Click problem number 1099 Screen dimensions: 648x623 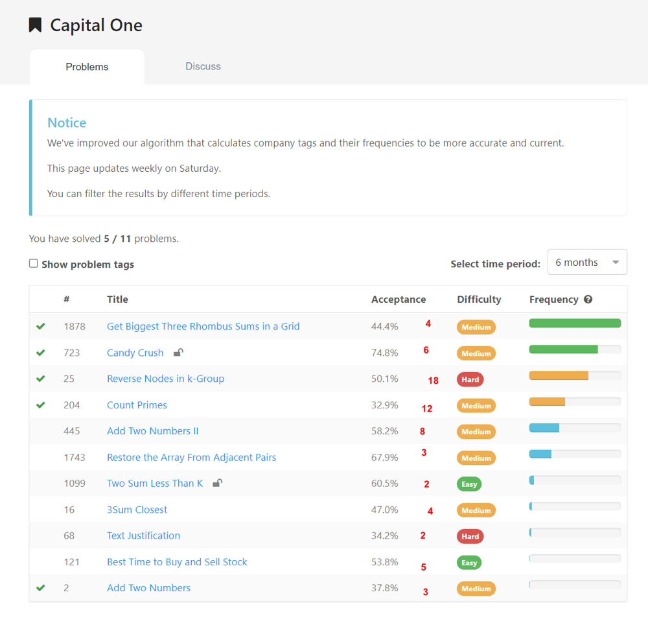75,483
